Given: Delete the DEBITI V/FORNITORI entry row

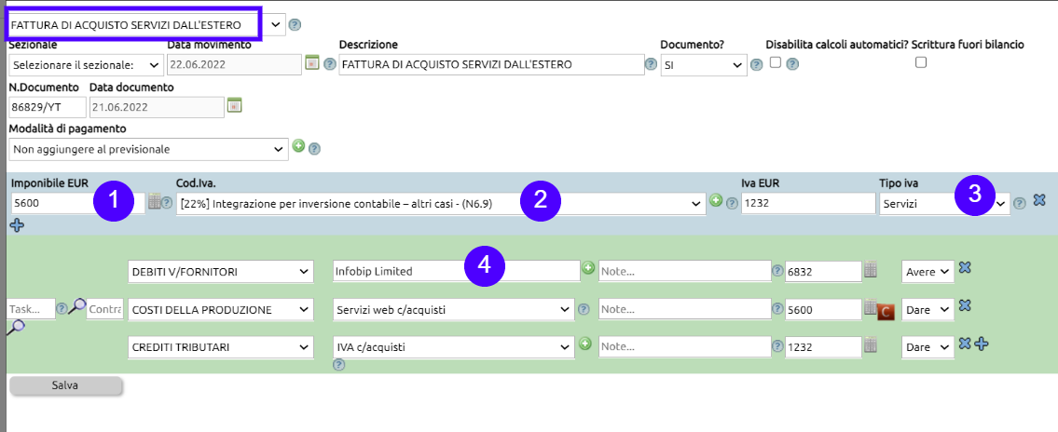Looking at the screenshot, I should click(965, 268).
